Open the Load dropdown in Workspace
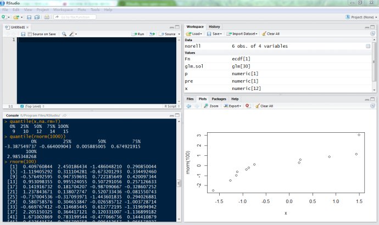Screen dimensions: 379x225 [194, 34]
